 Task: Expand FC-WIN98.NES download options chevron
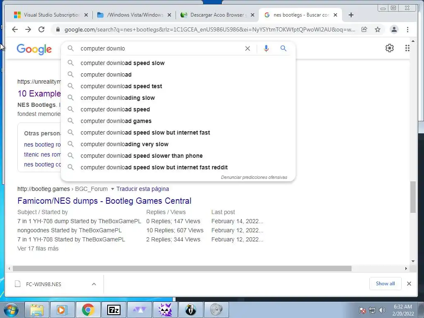(x=94, y=284)
